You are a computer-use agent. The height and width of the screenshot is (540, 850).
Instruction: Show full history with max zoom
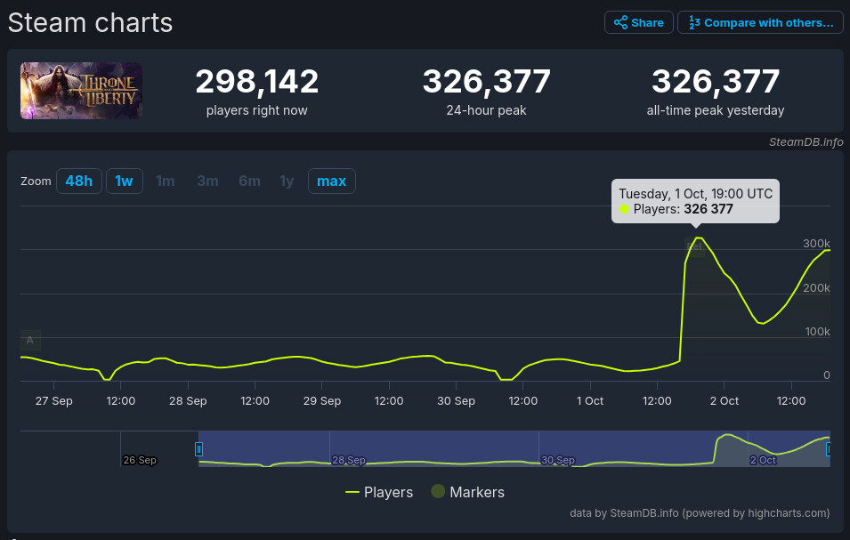pos(331,181)
